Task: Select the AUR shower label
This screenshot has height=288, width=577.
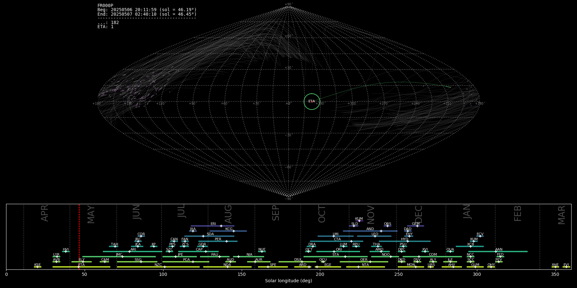Action: pyautogui.click(x=259, y=260)
